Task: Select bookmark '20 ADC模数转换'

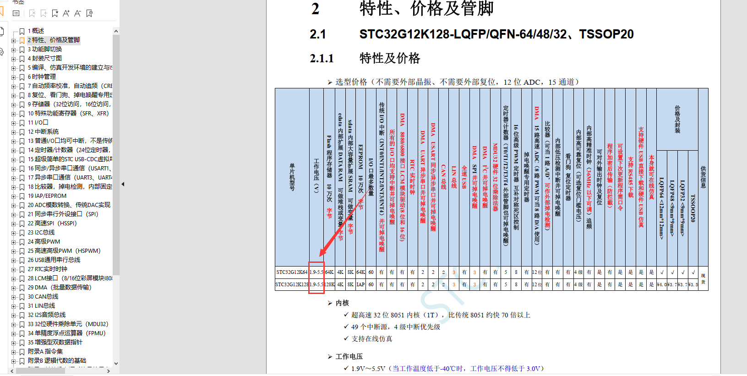Action: 69,205
